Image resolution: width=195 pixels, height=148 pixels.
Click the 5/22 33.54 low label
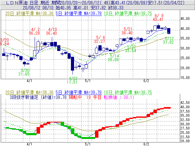tap(131, 49)
